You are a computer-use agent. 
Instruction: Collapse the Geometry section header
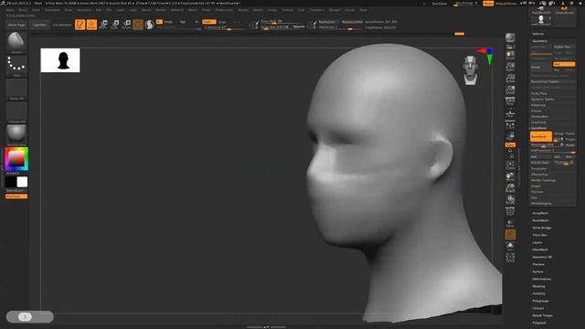539,41
